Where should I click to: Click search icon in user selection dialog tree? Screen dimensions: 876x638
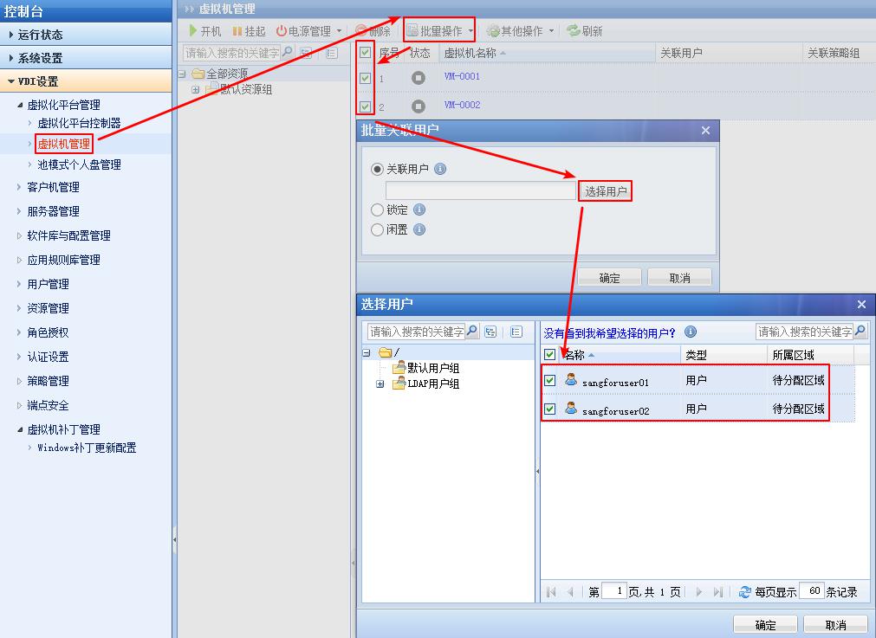pos(472,332)
